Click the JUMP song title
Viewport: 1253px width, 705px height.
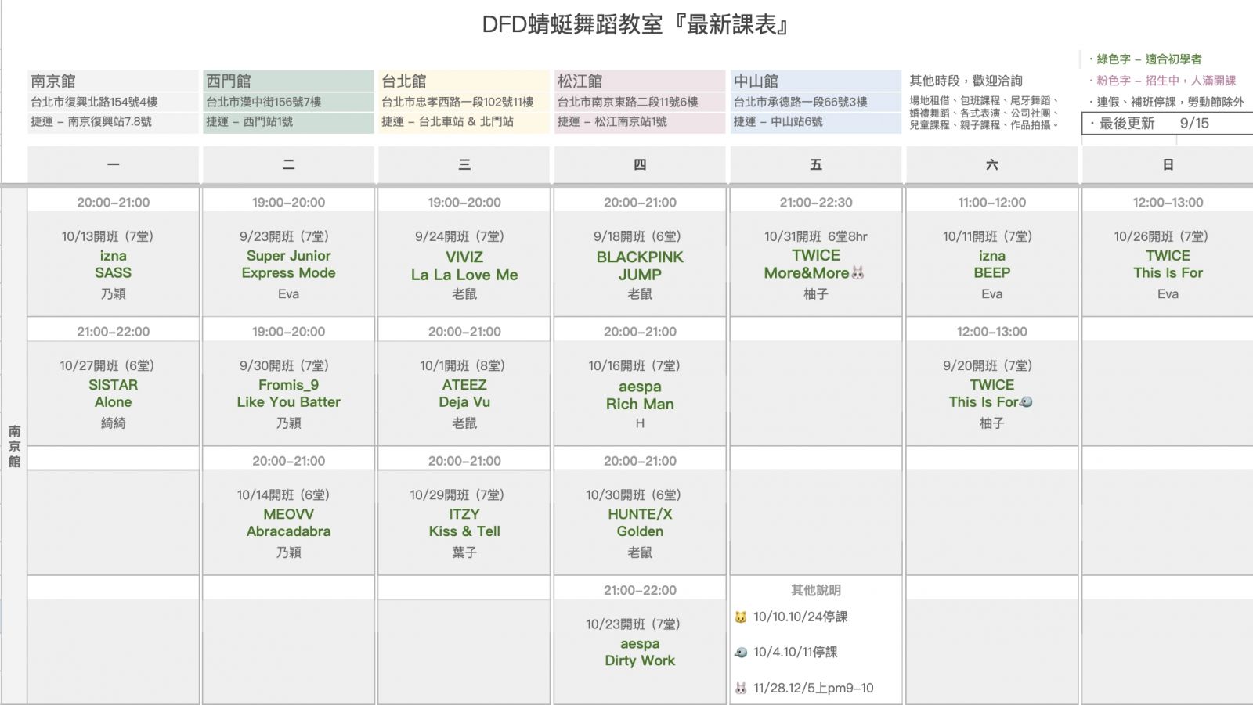640,275
